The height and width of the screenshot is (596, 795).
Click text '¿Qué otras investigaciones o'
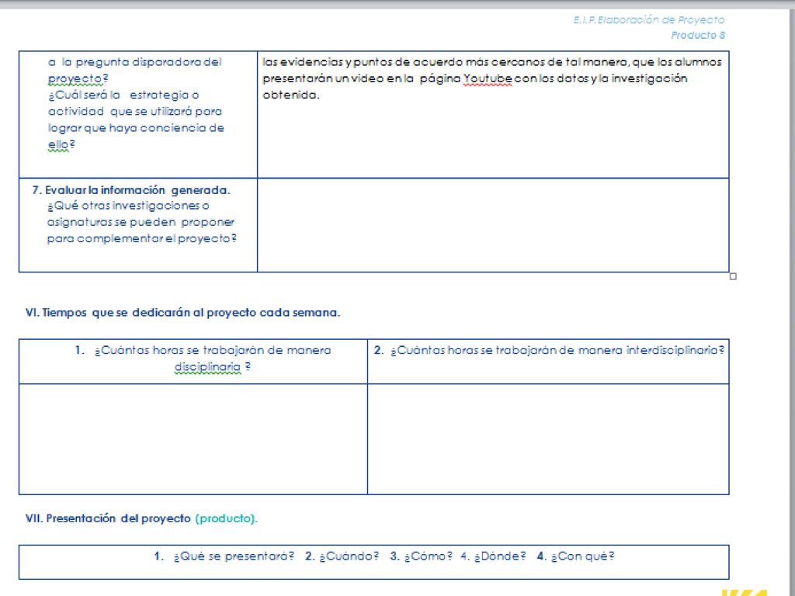click(x=128, y=206)
